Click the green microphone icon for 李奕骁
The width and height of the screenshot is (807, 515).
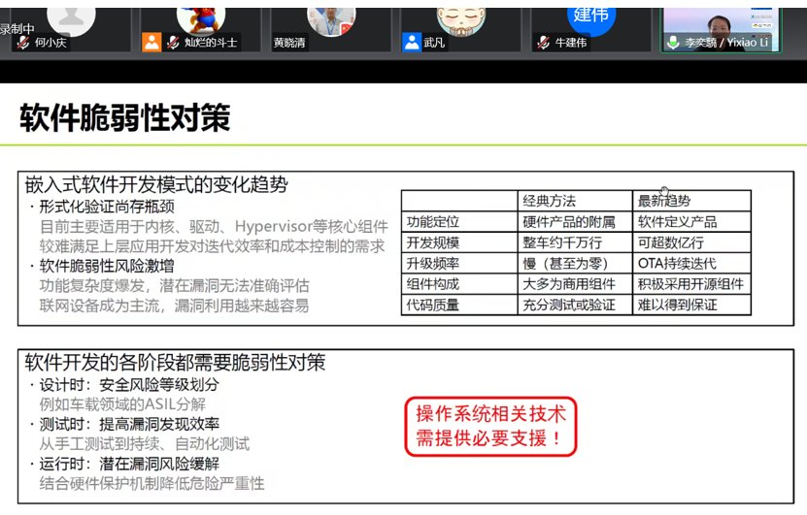pos(673,43)
